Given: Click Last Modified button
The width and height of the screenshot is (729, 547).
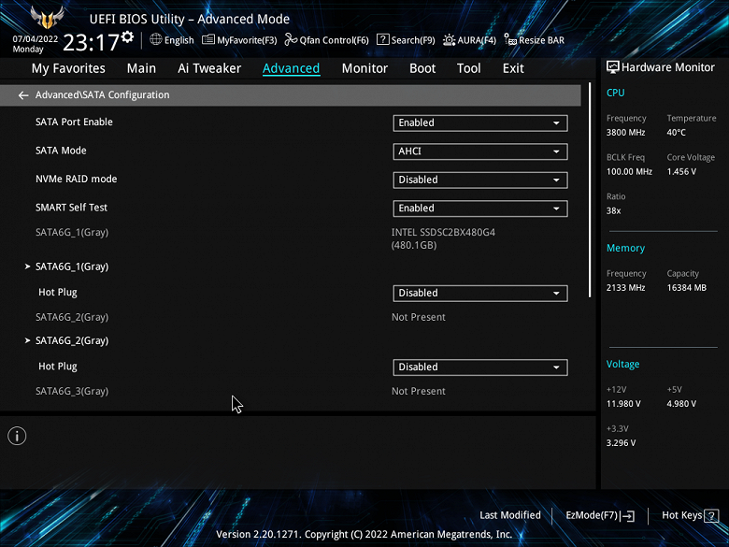Looking at the screenshot, I should click(x=510, y=515).
